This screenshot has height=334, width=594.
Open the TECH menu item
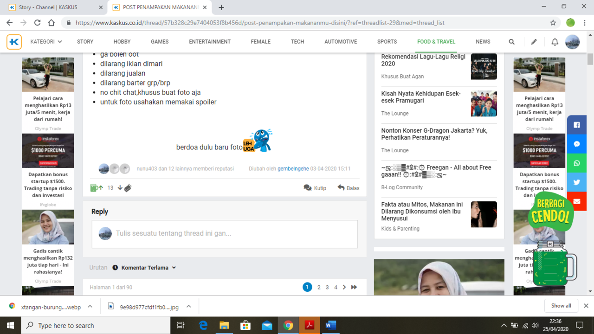click(297, 42)
